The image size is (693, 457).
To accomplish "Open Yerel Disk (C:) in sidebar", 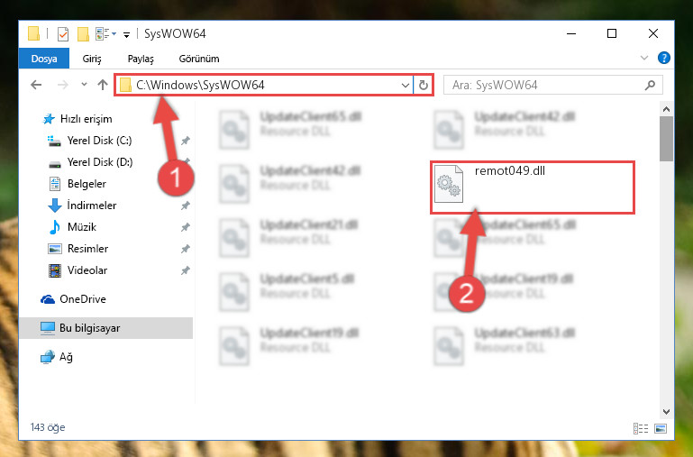I will coord(99,141).
